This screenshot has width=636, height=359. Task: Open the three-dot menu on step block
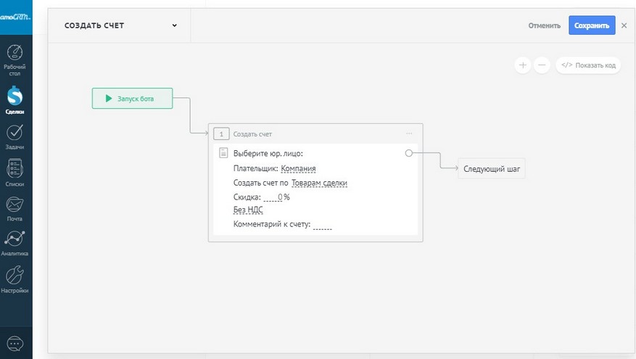point(409,133)
